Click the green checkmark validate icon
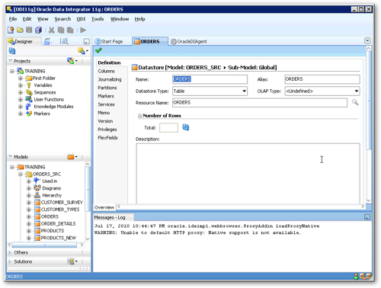Image resolution: width=381 pixels, height=288 pixels. [98, 50]
